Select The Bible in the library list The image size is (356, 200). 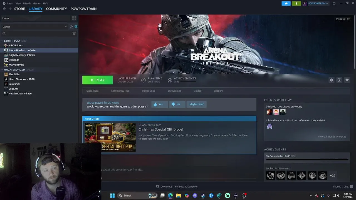coord(14,74)
